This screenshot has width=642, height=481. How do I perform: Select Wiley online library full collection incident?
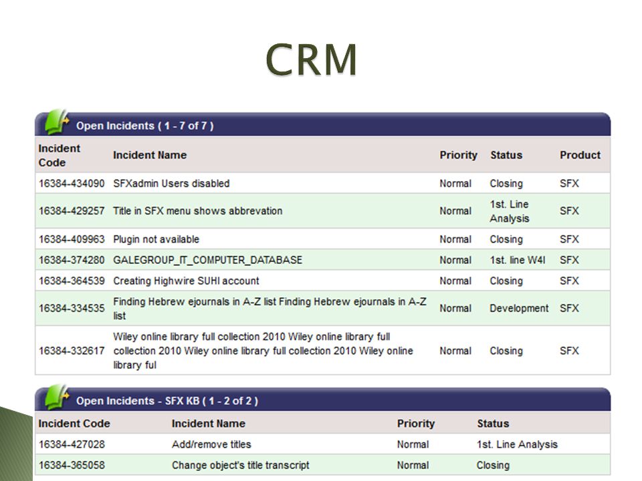click(263, 351)
